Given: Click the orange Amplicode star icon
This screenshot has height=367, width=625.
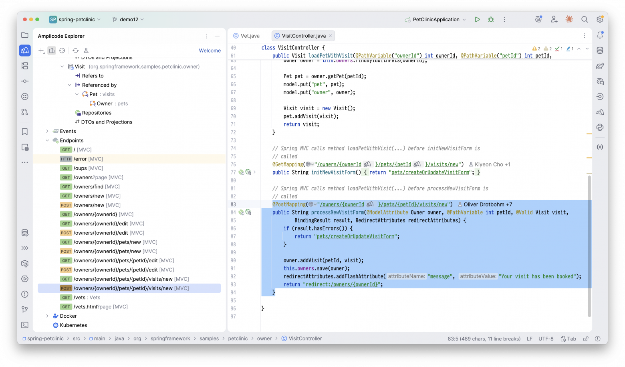Looking at the screenshot, I should pos(569,19).
